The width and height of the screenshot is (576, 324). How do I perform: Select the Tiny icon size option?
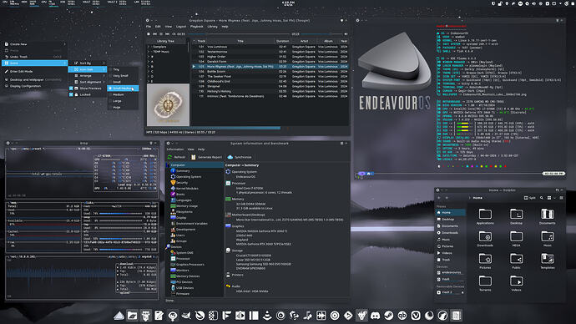pyautogui.click(x=123, y=69)
